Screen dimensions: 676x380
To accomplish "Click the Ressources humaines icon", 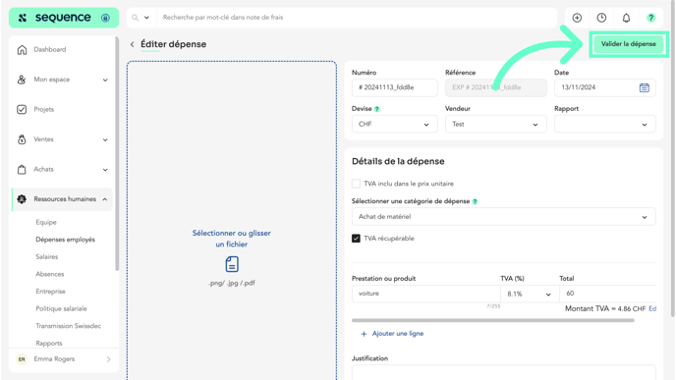I will 22,199.
